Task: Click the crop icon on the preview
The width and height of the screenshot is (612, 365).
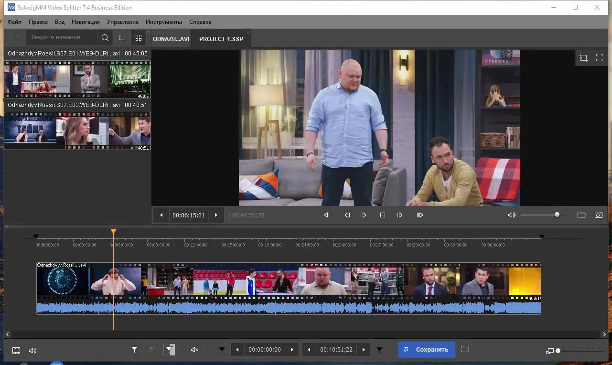Action: click(583, 58)
